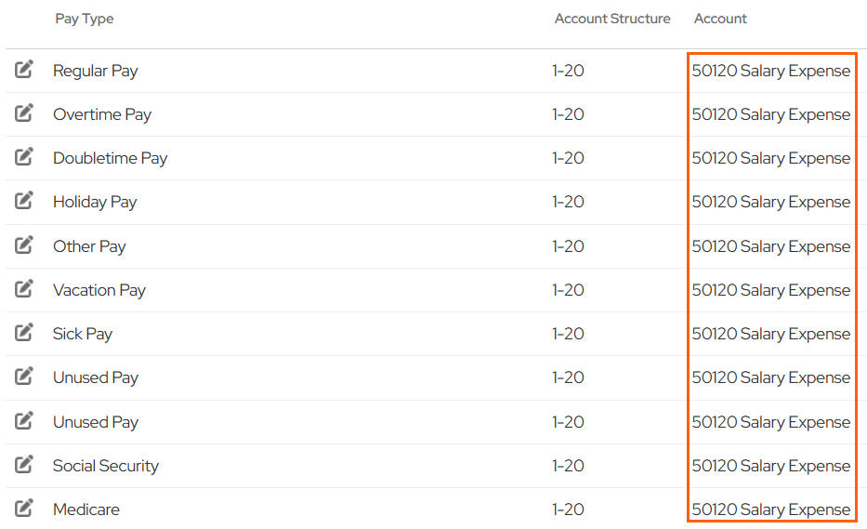Select the Account column header
The height and width of the screenshot is (529, 867).
pyautogui.click(x=720, y=19)
